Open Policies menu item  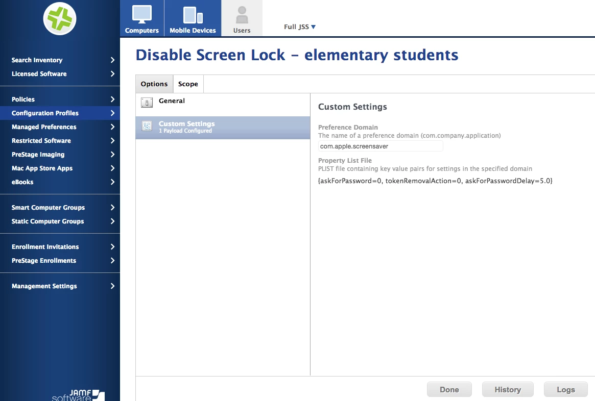[x=23, y=99]
